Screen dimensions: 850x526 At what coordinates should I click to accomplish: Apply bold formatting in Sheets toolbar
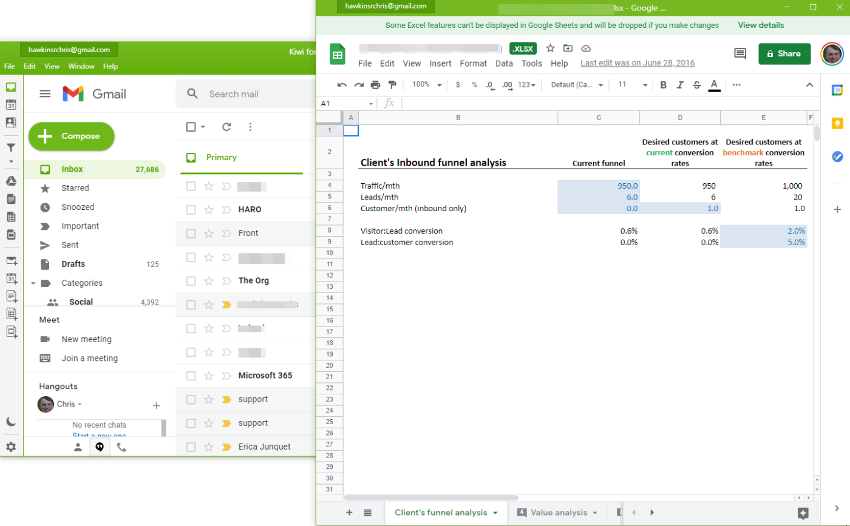[x=664, y=85]
